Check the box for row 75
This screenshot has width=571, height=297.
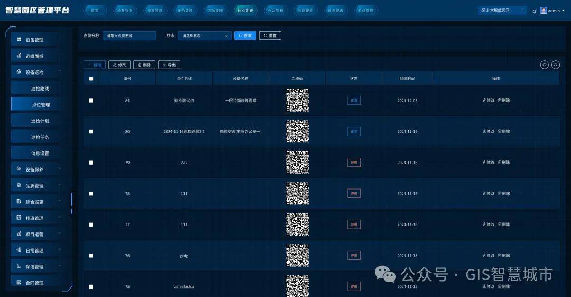pos(91,287)
